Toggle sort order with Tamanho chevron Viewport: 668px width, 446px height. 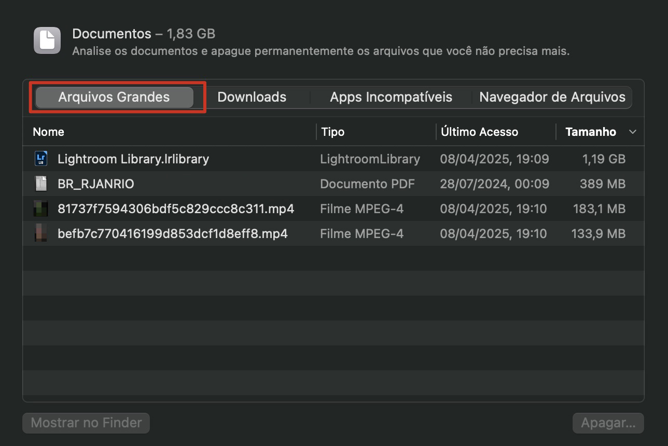point(632,132)
